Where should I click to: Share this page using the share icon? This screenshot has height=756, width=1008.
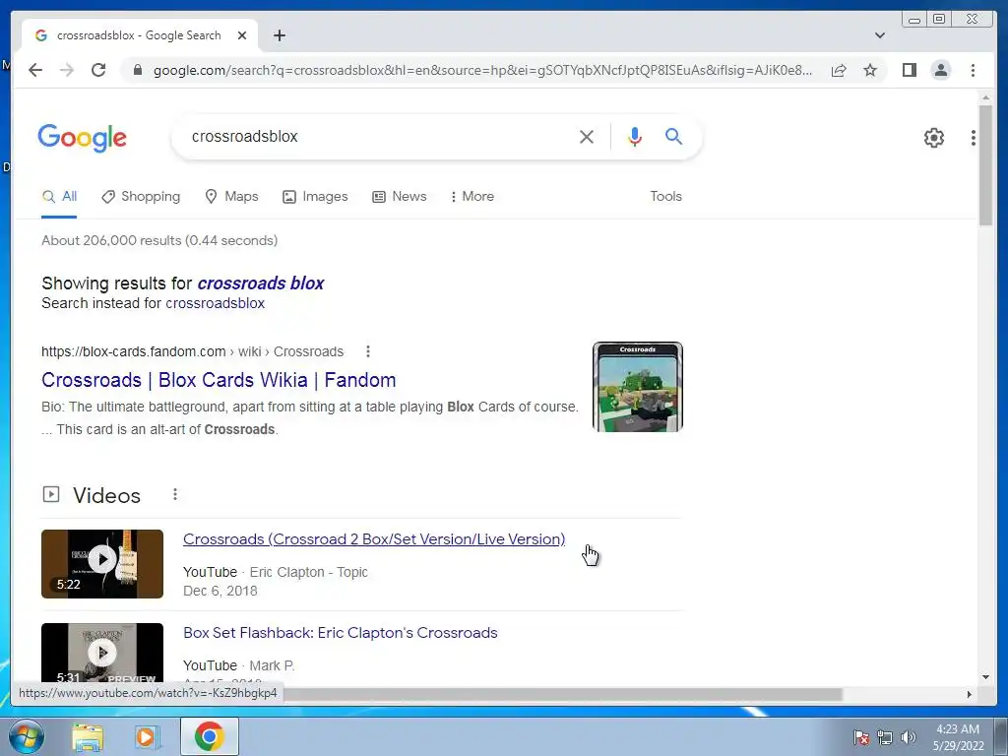click(839, 70)
